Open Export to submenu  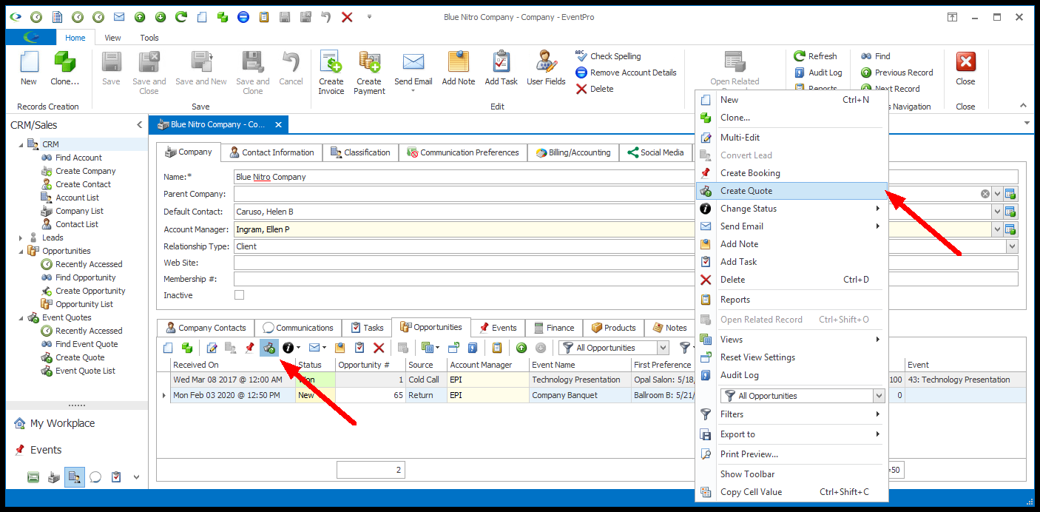[791, 434]
